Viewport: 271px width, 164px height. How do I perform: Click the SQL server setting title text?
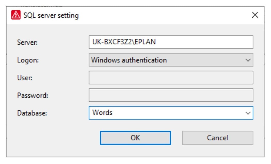point(51,16)
